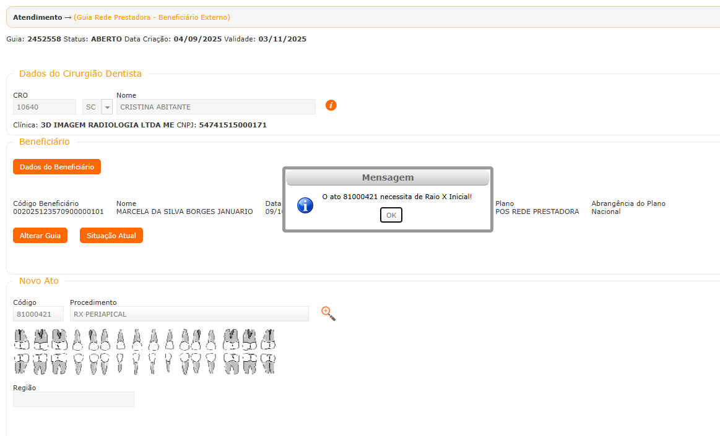This screenshot has height=436, width=720.
Task: Click the orange info icon beside dentist name
Action: tap(331, 106)
